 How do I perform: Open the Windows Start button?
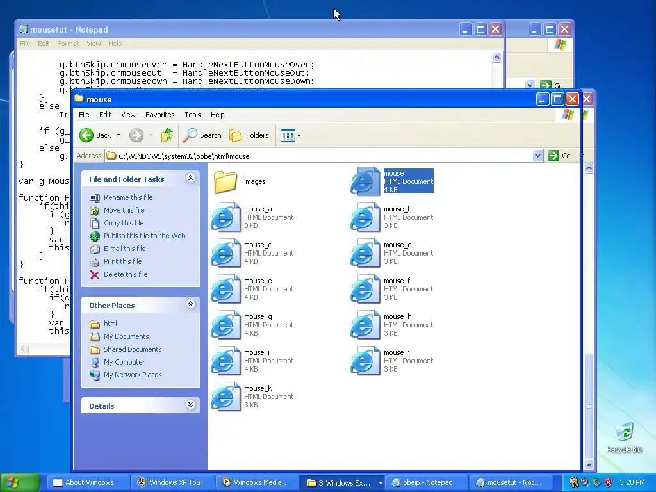[19, 482]
